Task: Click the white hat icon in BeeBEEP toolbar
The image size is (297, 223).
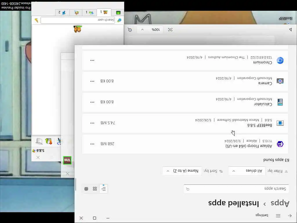Action: click(39, 141)
